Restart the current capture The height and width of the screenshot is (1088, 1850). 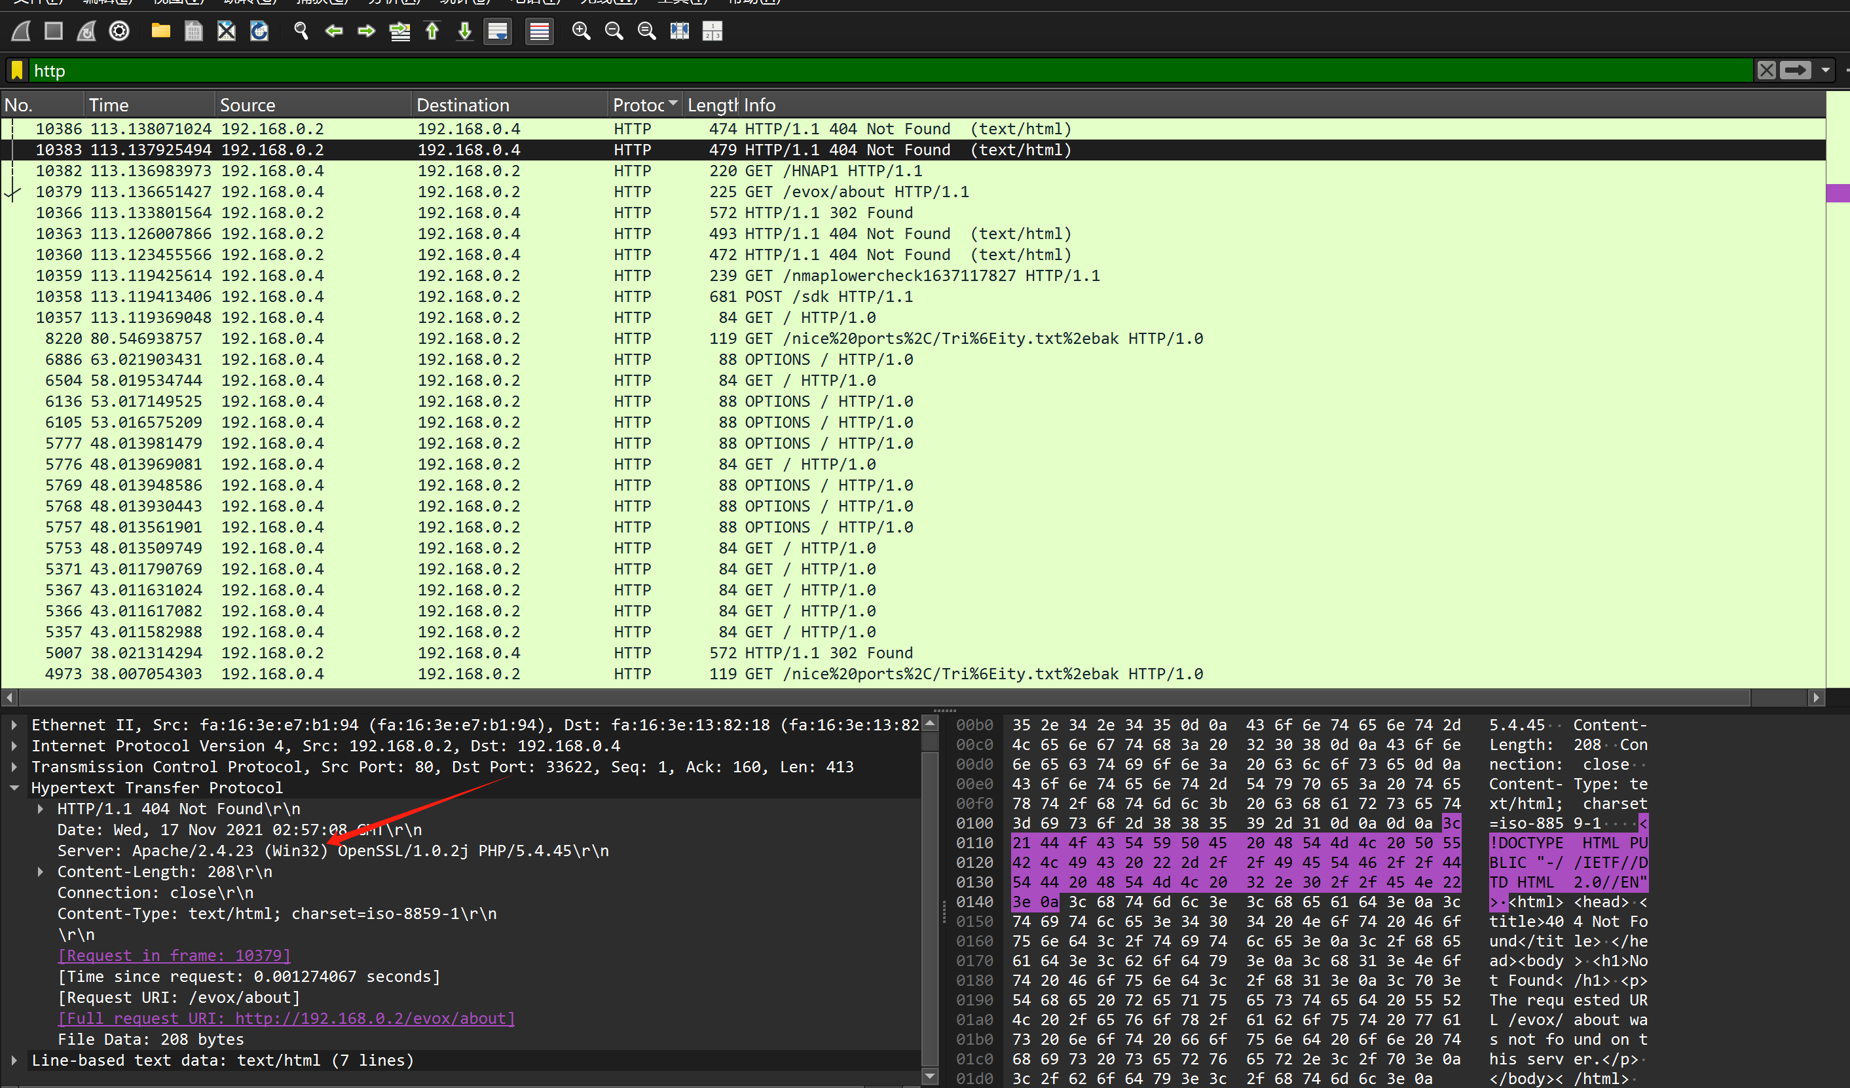point(86,31)
